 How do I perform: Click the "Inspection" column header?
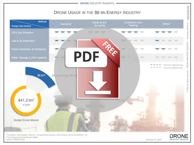pyautogui.click(x=66, y=24)
